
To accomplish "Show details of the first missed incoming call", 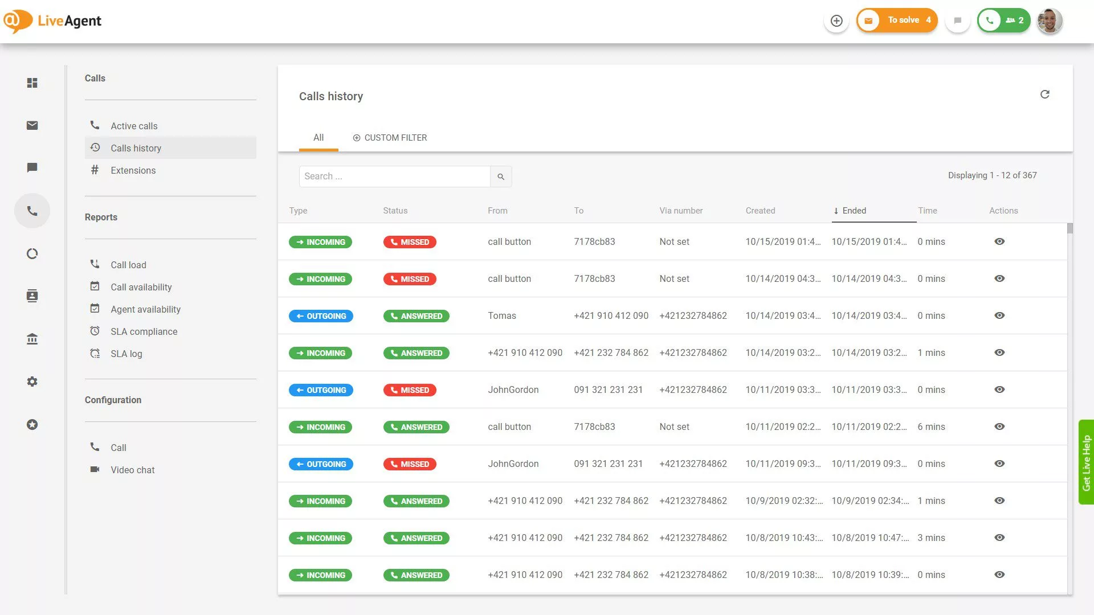I will (x=999, y=241).
